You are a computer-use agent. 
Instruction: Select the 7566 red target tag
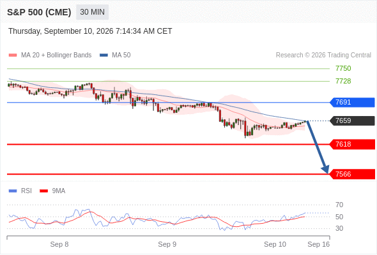(352, 174)
